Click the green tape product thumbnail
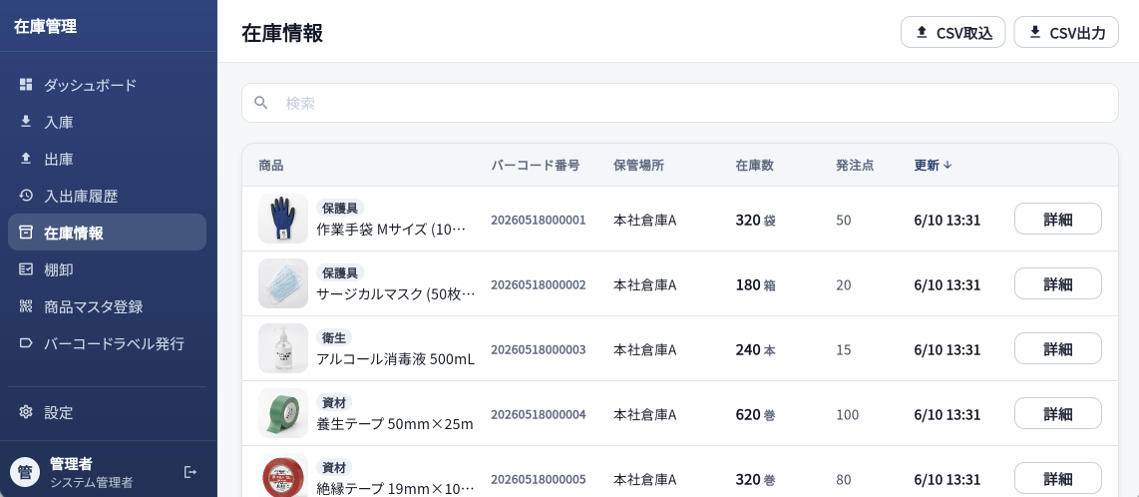This screenshot has width=1139, height=497. pyautogui.click(x=283, y=413)
